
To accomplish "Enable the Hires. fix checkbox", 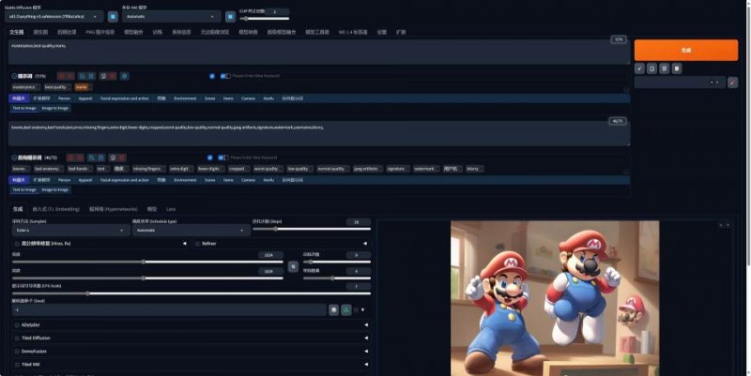I will coord(16,243).
